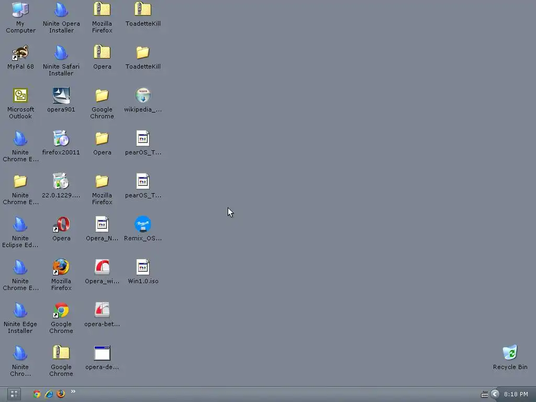Select the Ninite Edge Installer icon

click(x=20, y=310)
